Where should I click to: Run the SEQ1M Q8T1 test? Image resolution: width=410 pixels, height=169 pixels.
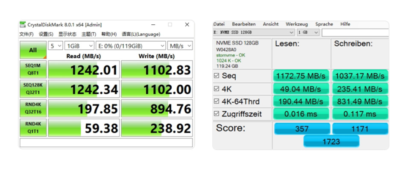pyautogui.click(x=33, y=69)
